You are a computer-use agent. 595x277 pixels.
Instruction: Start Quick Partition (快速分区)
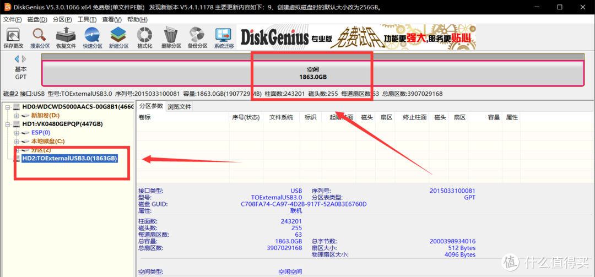(x=93, y=38)
